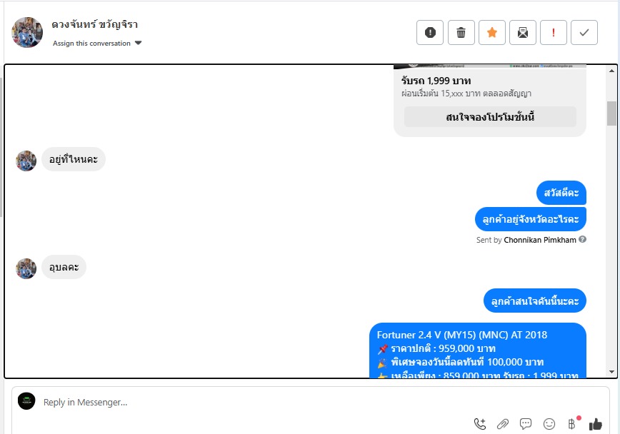Click help icon beside Chonnikan Pimkham

(582, 239)
